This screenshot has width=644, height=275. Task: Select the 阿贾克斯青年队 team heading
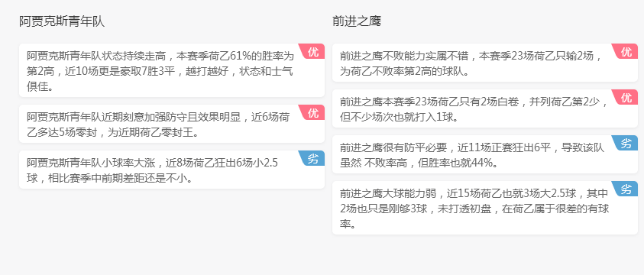click(62, 21)
